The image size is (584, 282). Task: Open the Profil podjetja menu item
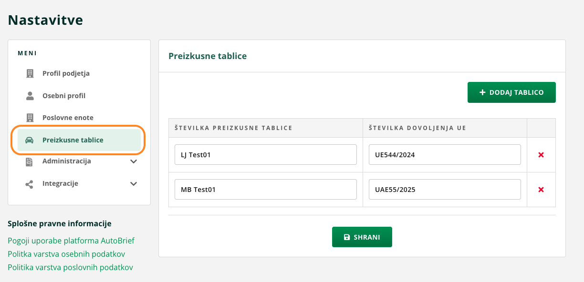[x=66, y=73]
